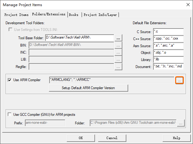This screenshot has width=193, height=144.
Task: Click the Tool Base Folder path field
Action: tap(80, 38)
